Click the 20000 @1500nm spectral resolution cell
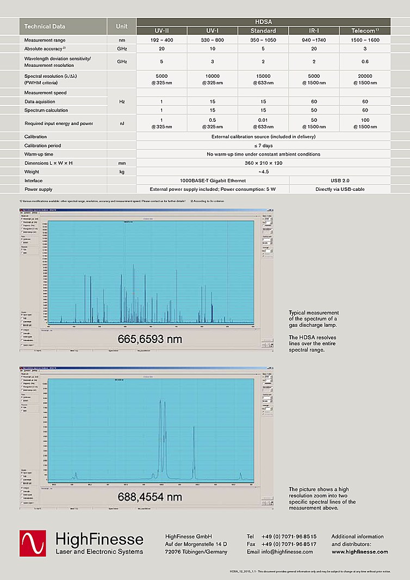The width and height of the screenshot is (410, 580). [x=365, y=79]
